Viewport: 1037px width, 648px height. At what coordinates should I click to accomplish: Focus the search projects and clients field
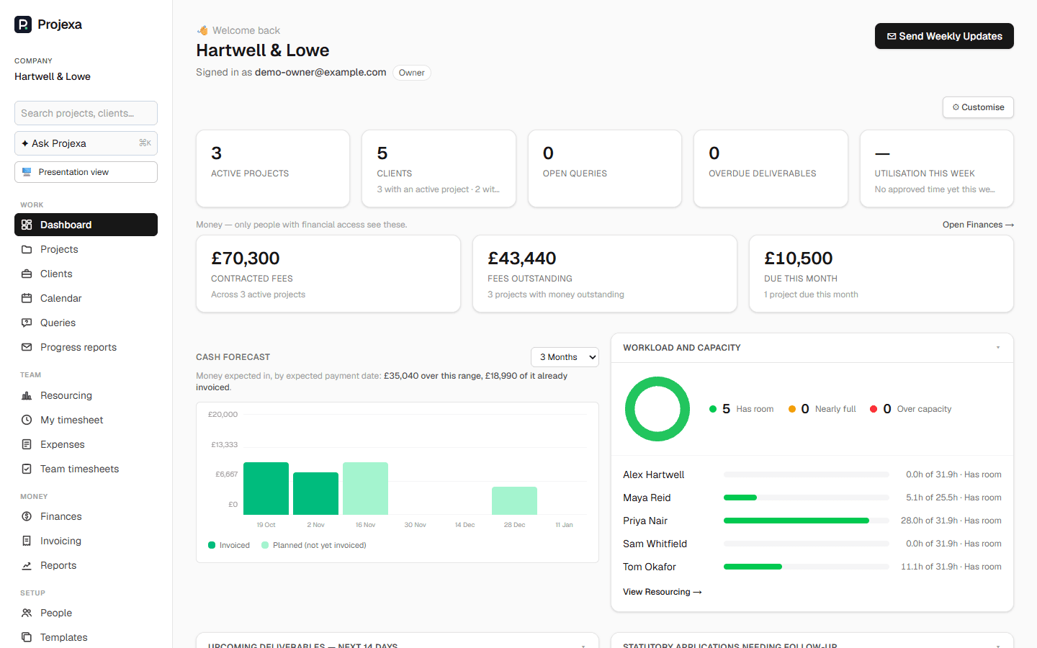point(86,113)
